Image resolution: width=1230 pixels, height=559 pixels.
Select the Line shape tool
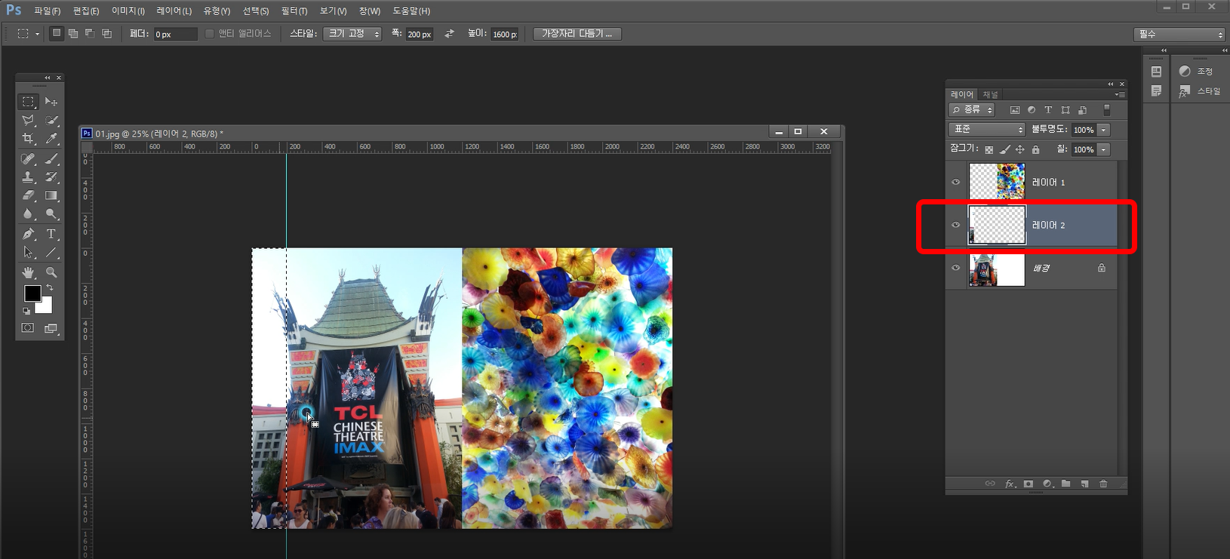pyautogui.click(x=51, y=253)
